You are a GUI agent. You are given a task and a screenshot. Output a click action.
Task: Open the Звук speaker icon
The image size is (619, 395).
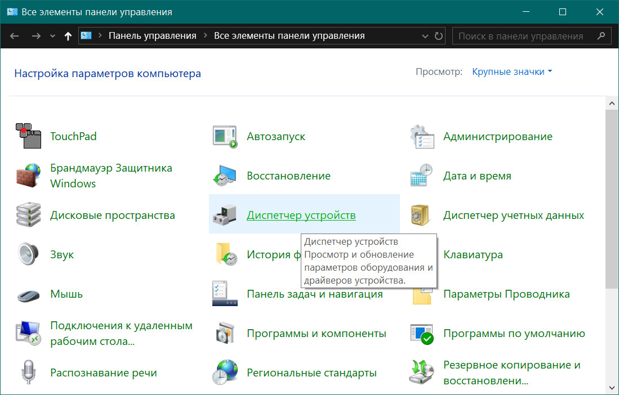coord(29,254)
